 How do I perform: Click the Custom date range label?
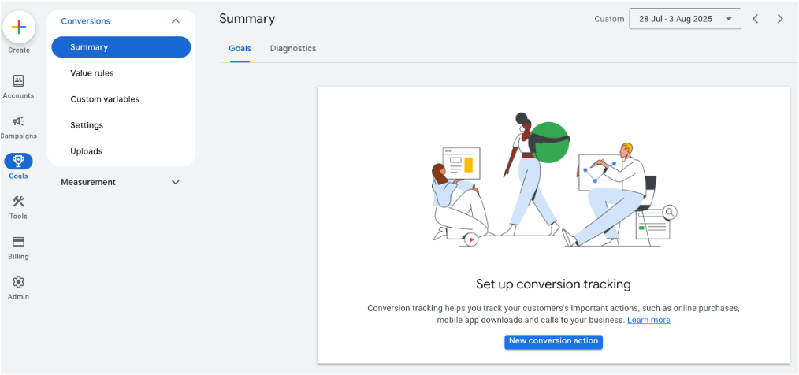pos(609,19)
